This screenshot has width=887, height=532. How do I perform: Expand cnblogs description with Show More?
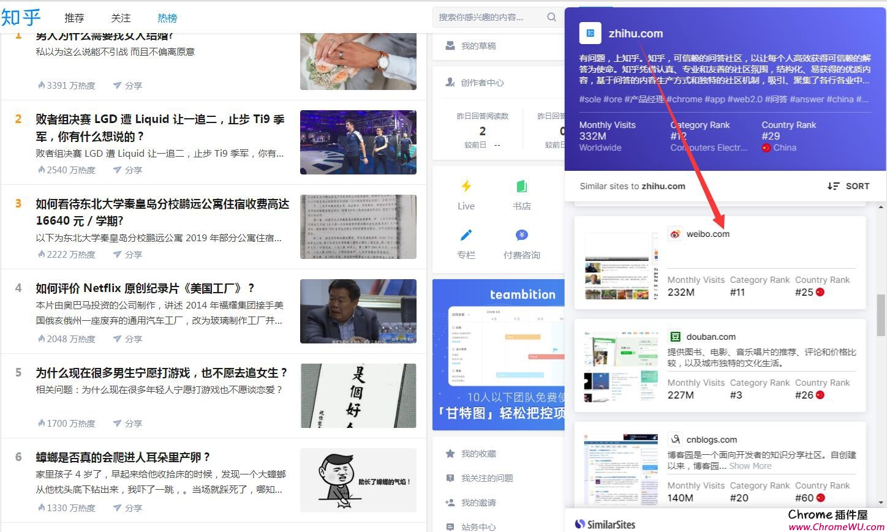(750, 466)
